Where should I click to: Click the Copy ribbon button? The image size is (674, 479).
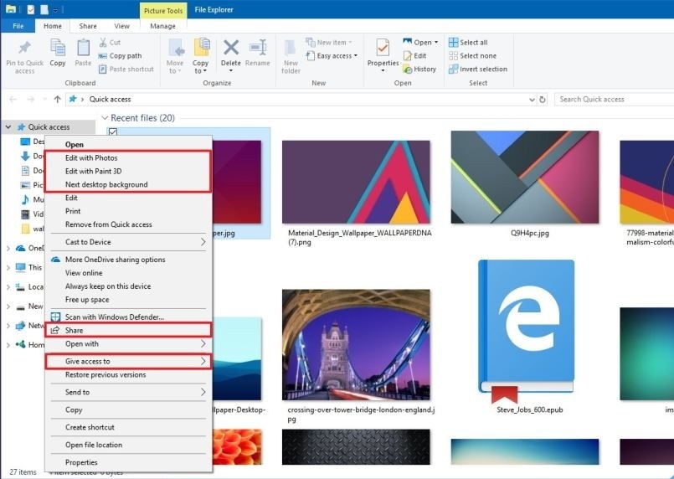click(58, 53)
